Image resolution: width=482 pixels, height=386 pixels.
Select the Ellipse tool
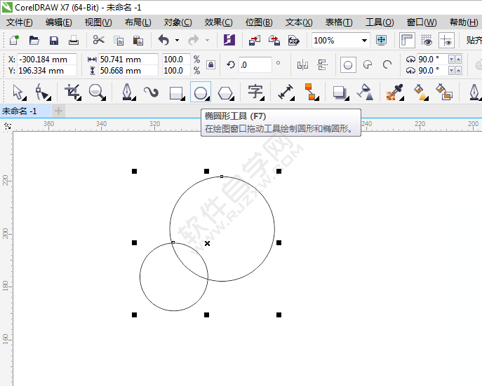pos(201,92)
